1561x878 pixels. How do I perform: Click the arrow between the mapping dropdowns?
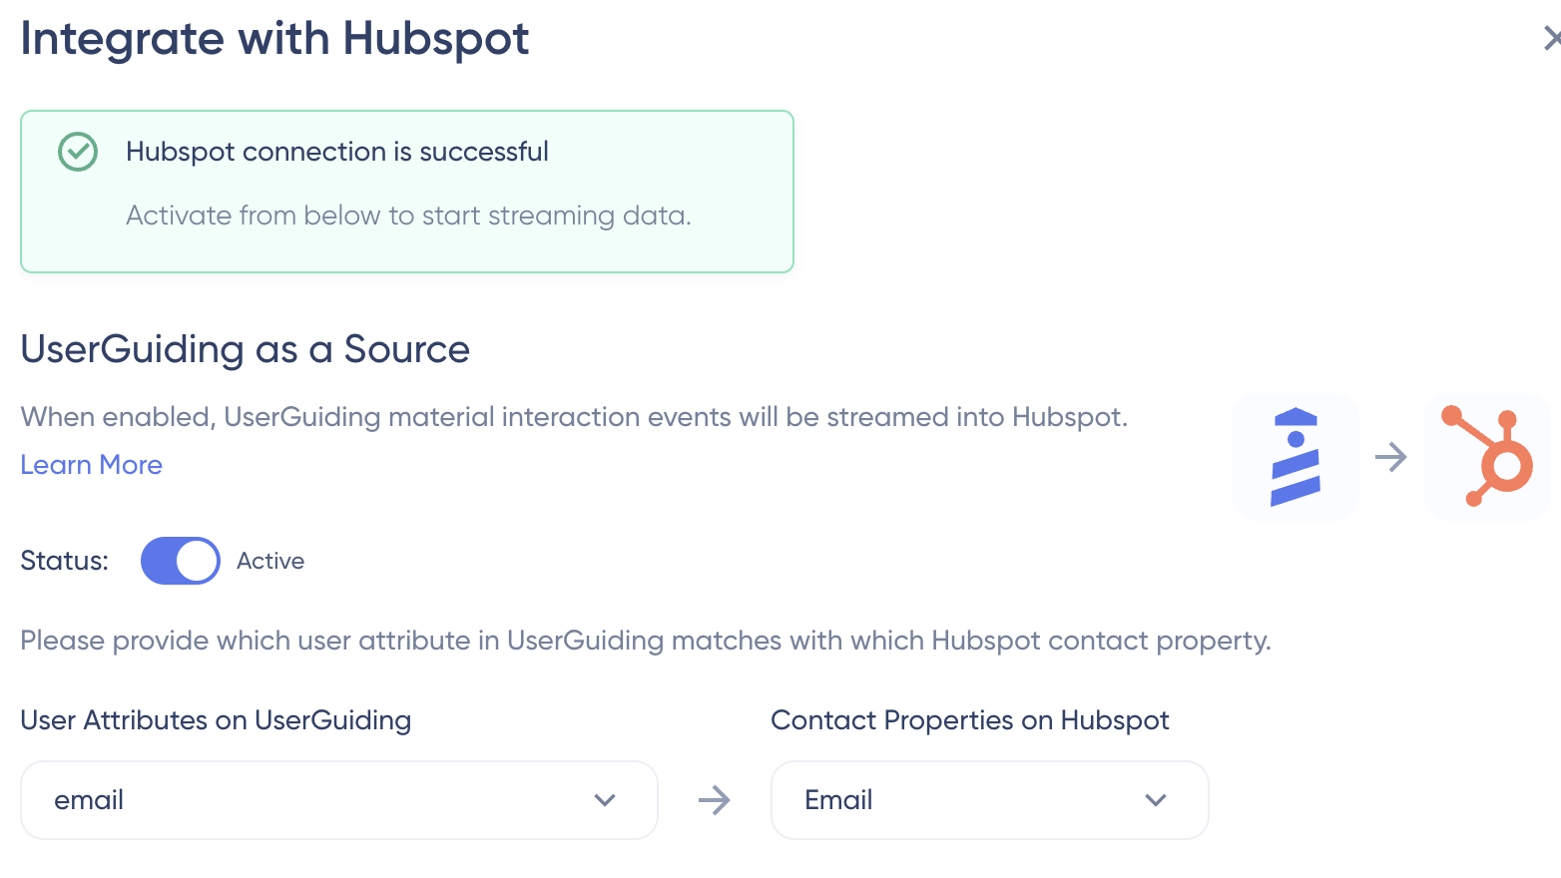point(715,800)
